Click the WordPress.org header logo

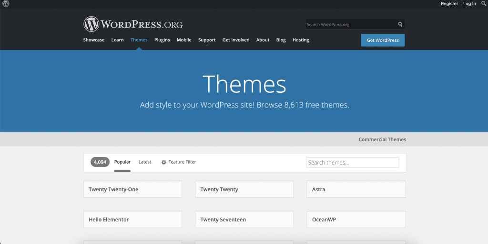(133, 24)
